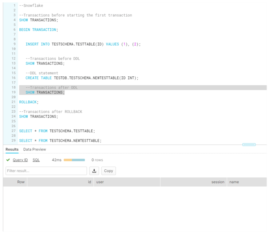Switch to the Results tab
The image size is (269, 233).
point(12,149)
